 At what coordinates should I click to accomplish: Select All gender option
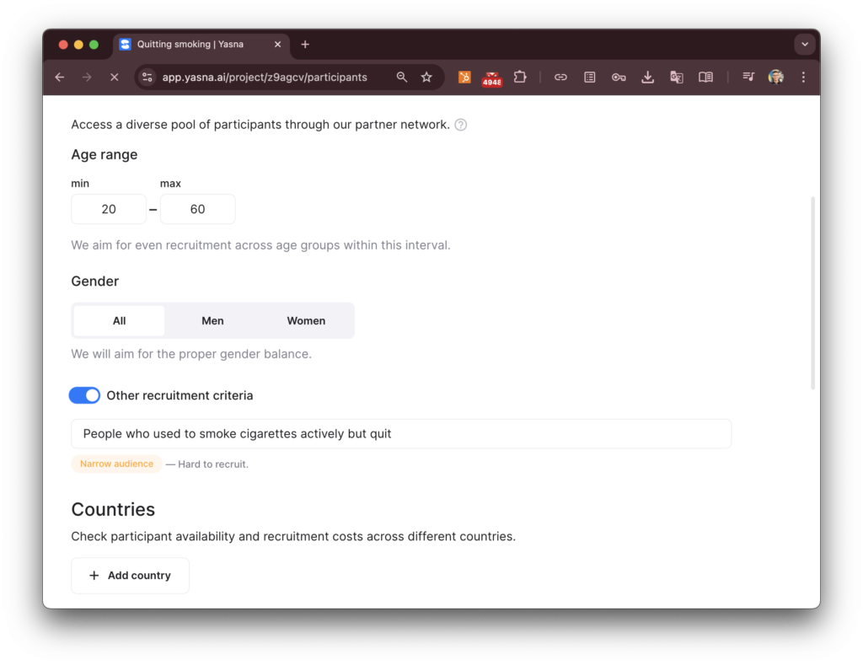click(x=120, y=321)
